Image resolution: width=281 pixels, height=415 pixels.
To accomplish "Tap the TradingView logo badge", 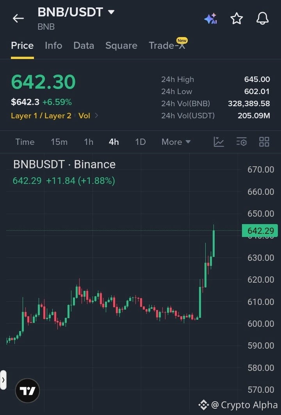I will coord(28,391).
